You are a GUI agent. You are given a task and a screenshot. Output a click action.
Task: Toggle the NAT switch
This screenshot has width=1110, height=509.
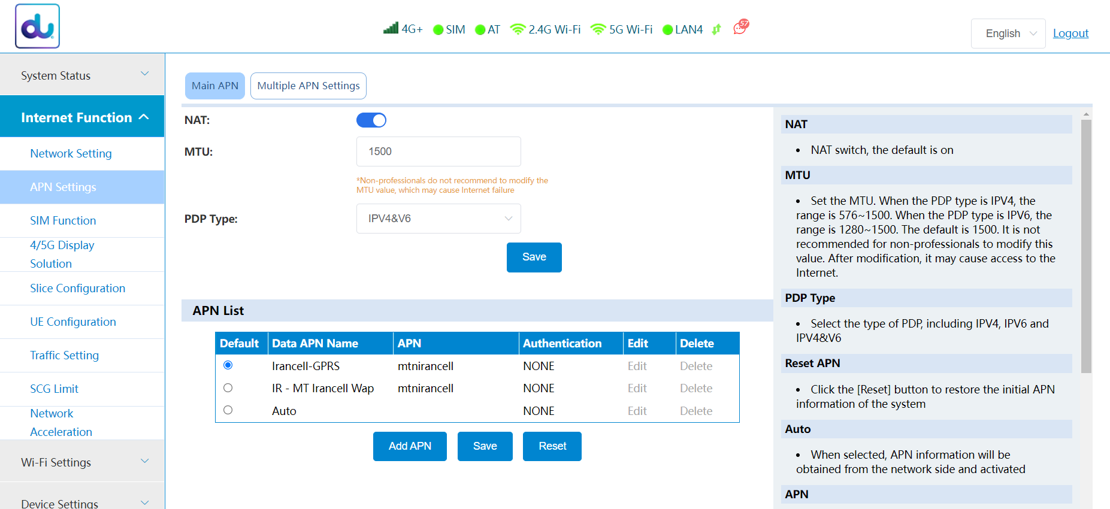pyautogui.click(x=371, y=120)
